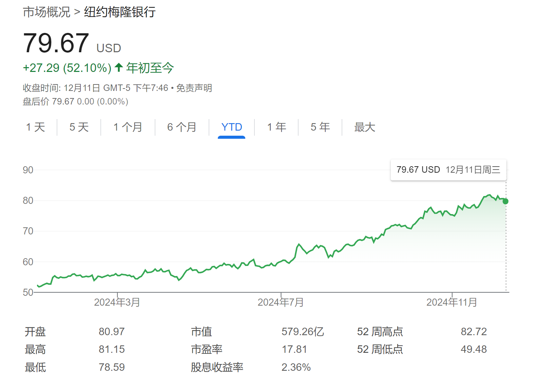This screenshot has width=535, height=383.
Task: Click the 股息收益率 label
Action: 217,367
